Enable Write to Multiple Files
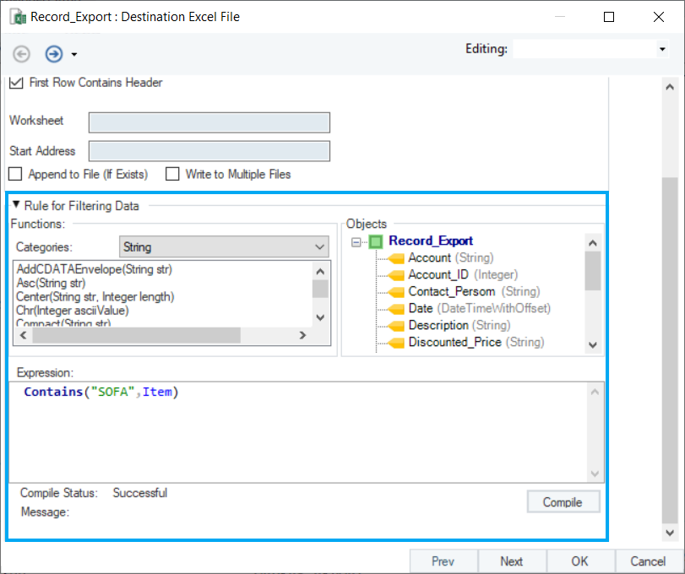 (172, 174)
